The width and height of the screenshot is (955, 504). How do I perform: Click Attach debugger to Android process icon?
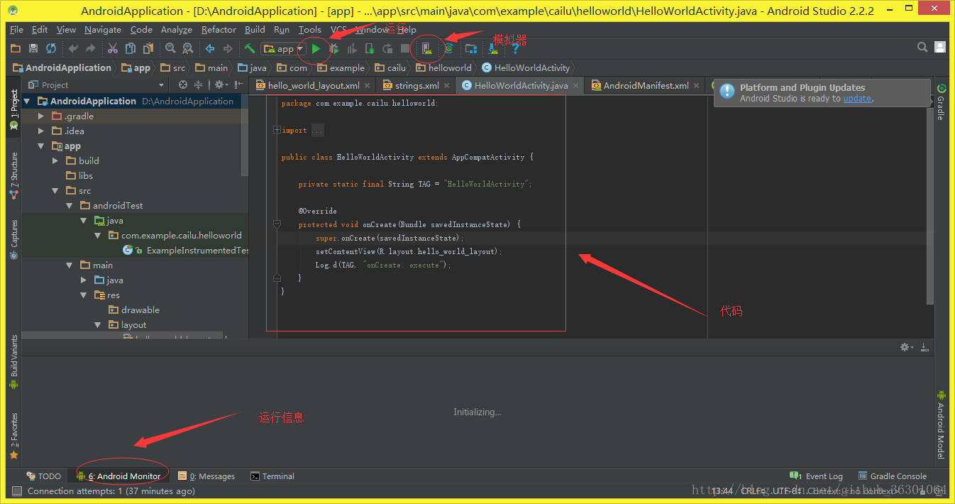(x=370, y=48)
